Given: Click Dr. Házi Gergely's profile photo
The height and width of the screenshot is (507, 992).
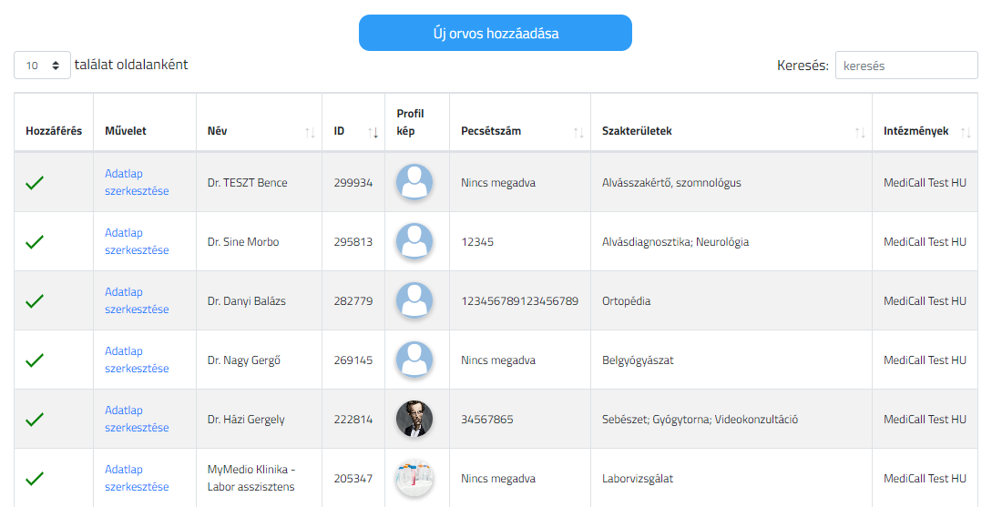Looking at the screenshot, I should 414,419.
